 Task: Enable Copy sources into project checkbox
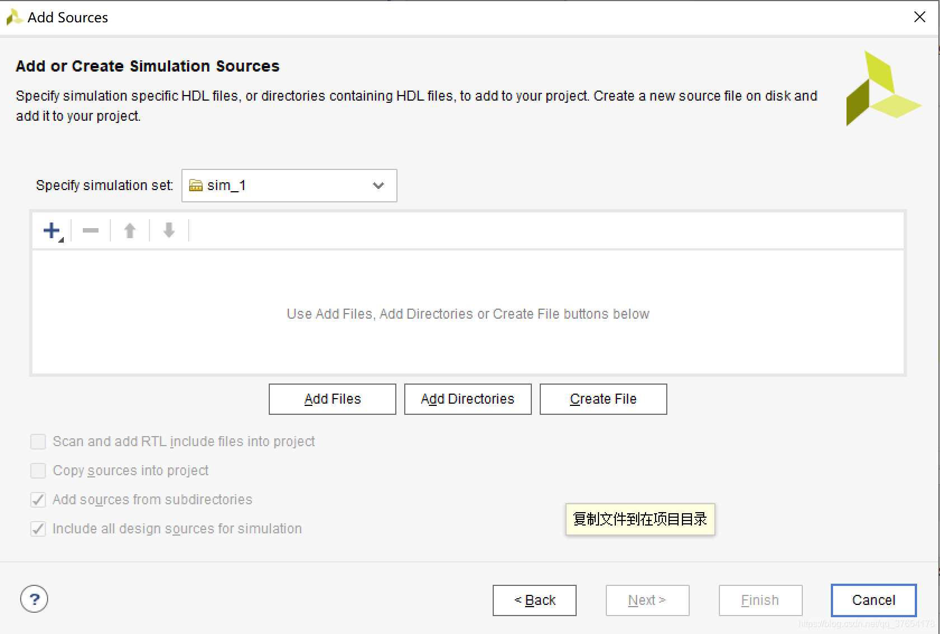pos(38,471)
